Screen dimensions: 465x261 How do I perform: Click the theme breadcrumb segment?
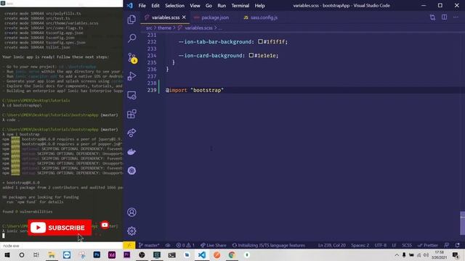tap(164, 28)
